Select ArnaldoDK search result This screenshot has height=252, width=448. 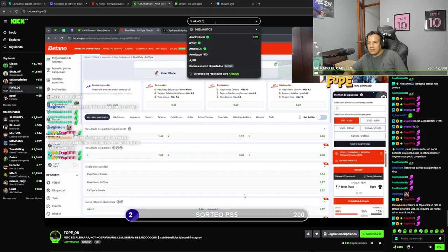click(224, 49)
